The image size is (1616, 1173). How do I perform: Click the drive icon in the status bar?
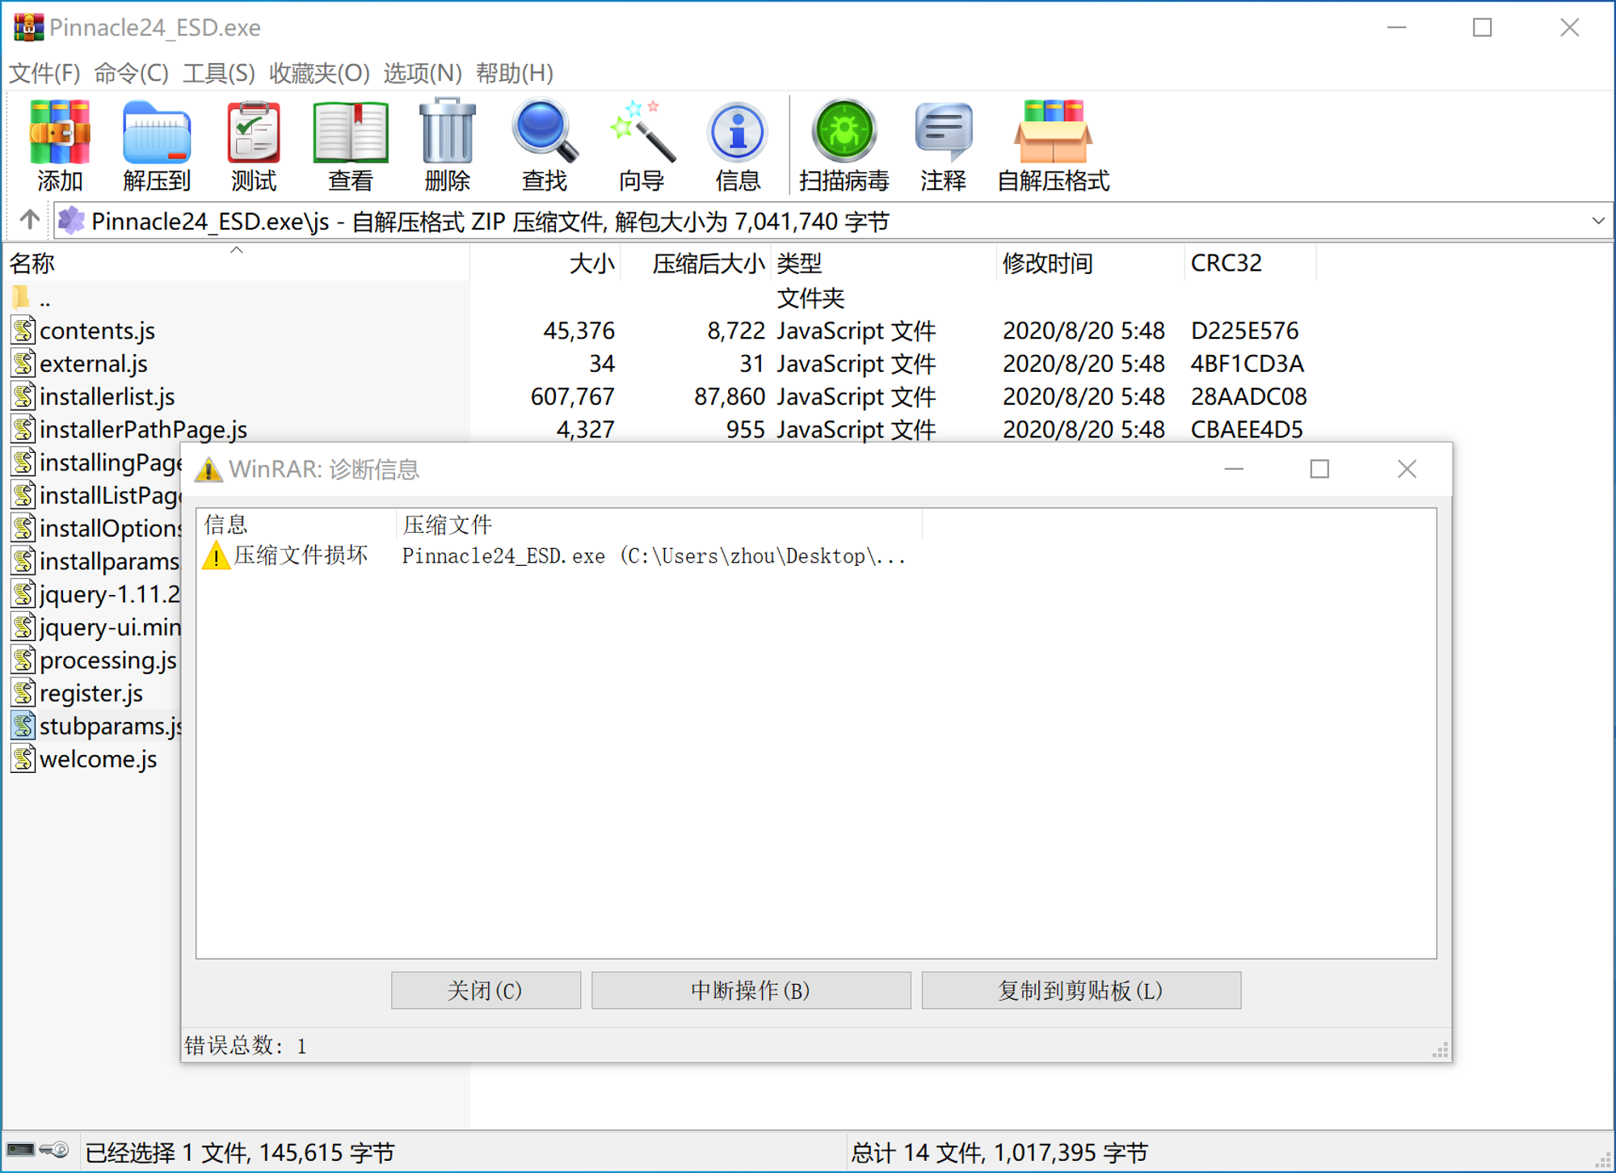(x=20, y=1150)
